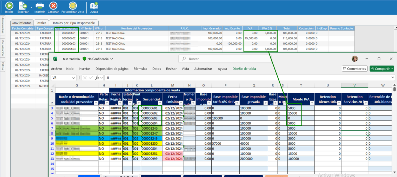Click the Excel user profile picture
Screen dimensions: 397x177
tap(355, 59)
